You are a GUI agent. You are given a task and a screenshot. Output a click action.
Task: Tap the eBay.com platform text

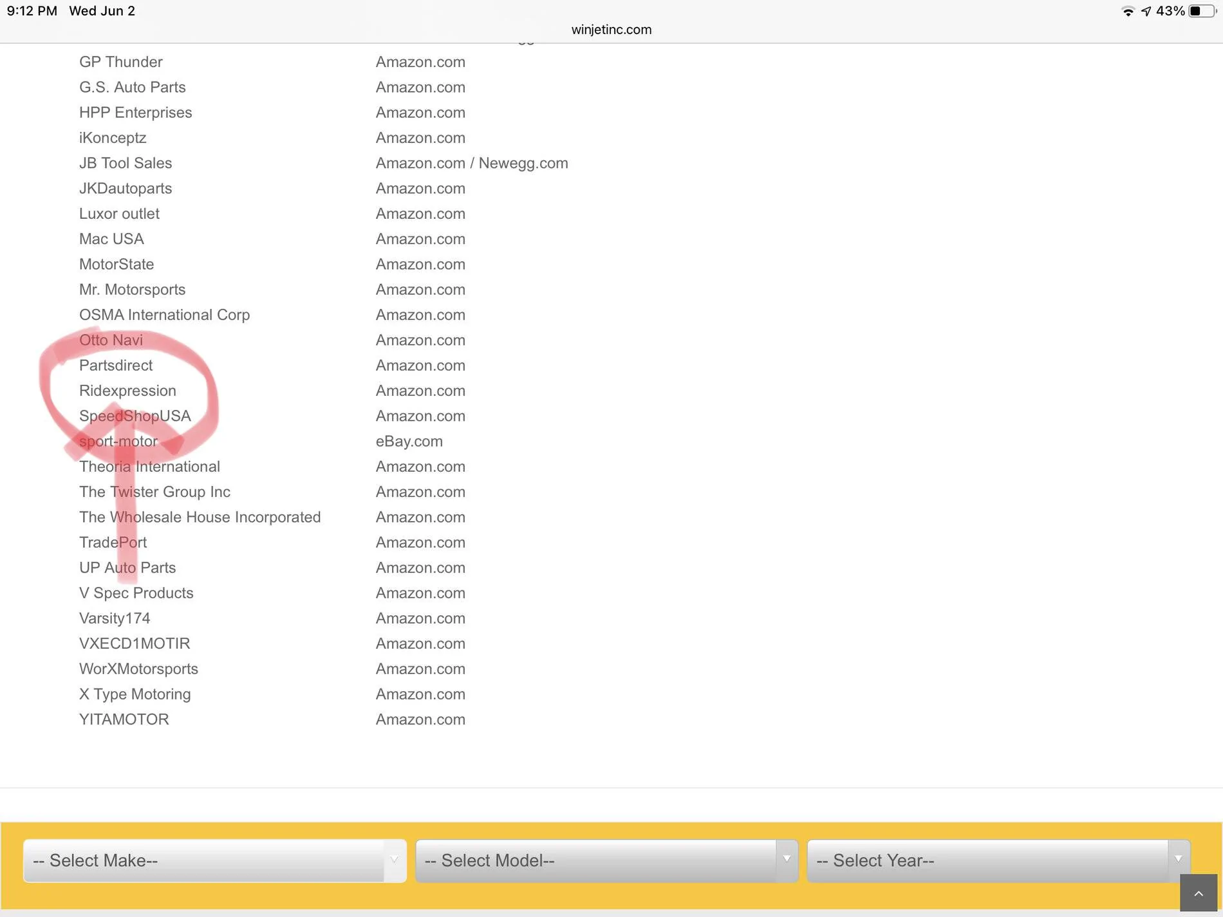pyautogui.click(x=409, y=441)
